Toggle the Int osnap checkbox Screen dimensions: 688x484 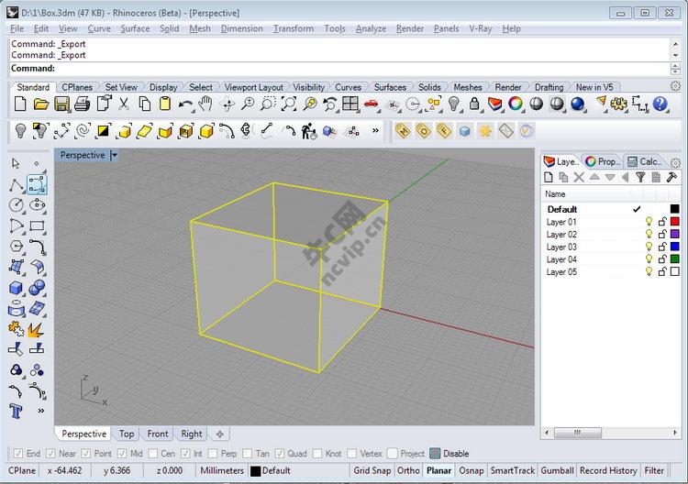(x=185, y=454)
